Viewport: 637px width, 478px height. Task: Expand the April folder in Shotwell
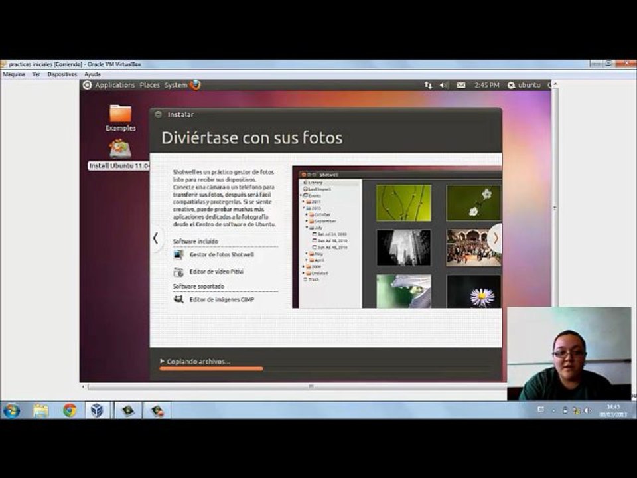[x=307, y=260]
